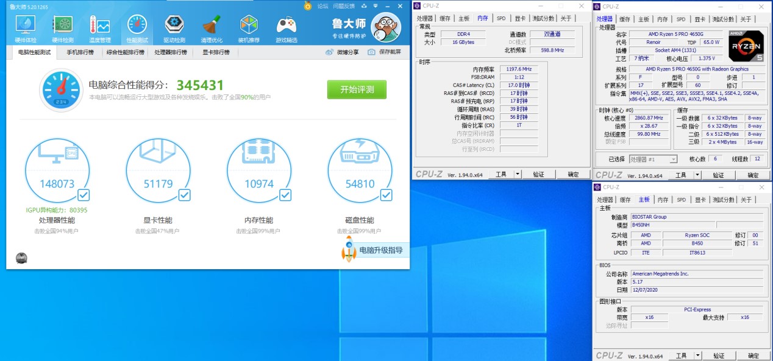Uncheck the 内存性能 checkbox

pyautogui.click(x=285, y=195)
